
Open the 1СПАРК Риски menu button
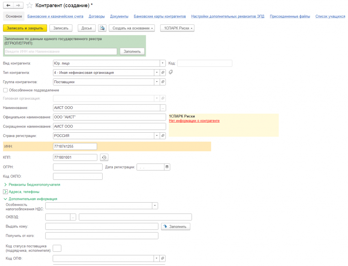pyautogui.click(x=177, y=28)
